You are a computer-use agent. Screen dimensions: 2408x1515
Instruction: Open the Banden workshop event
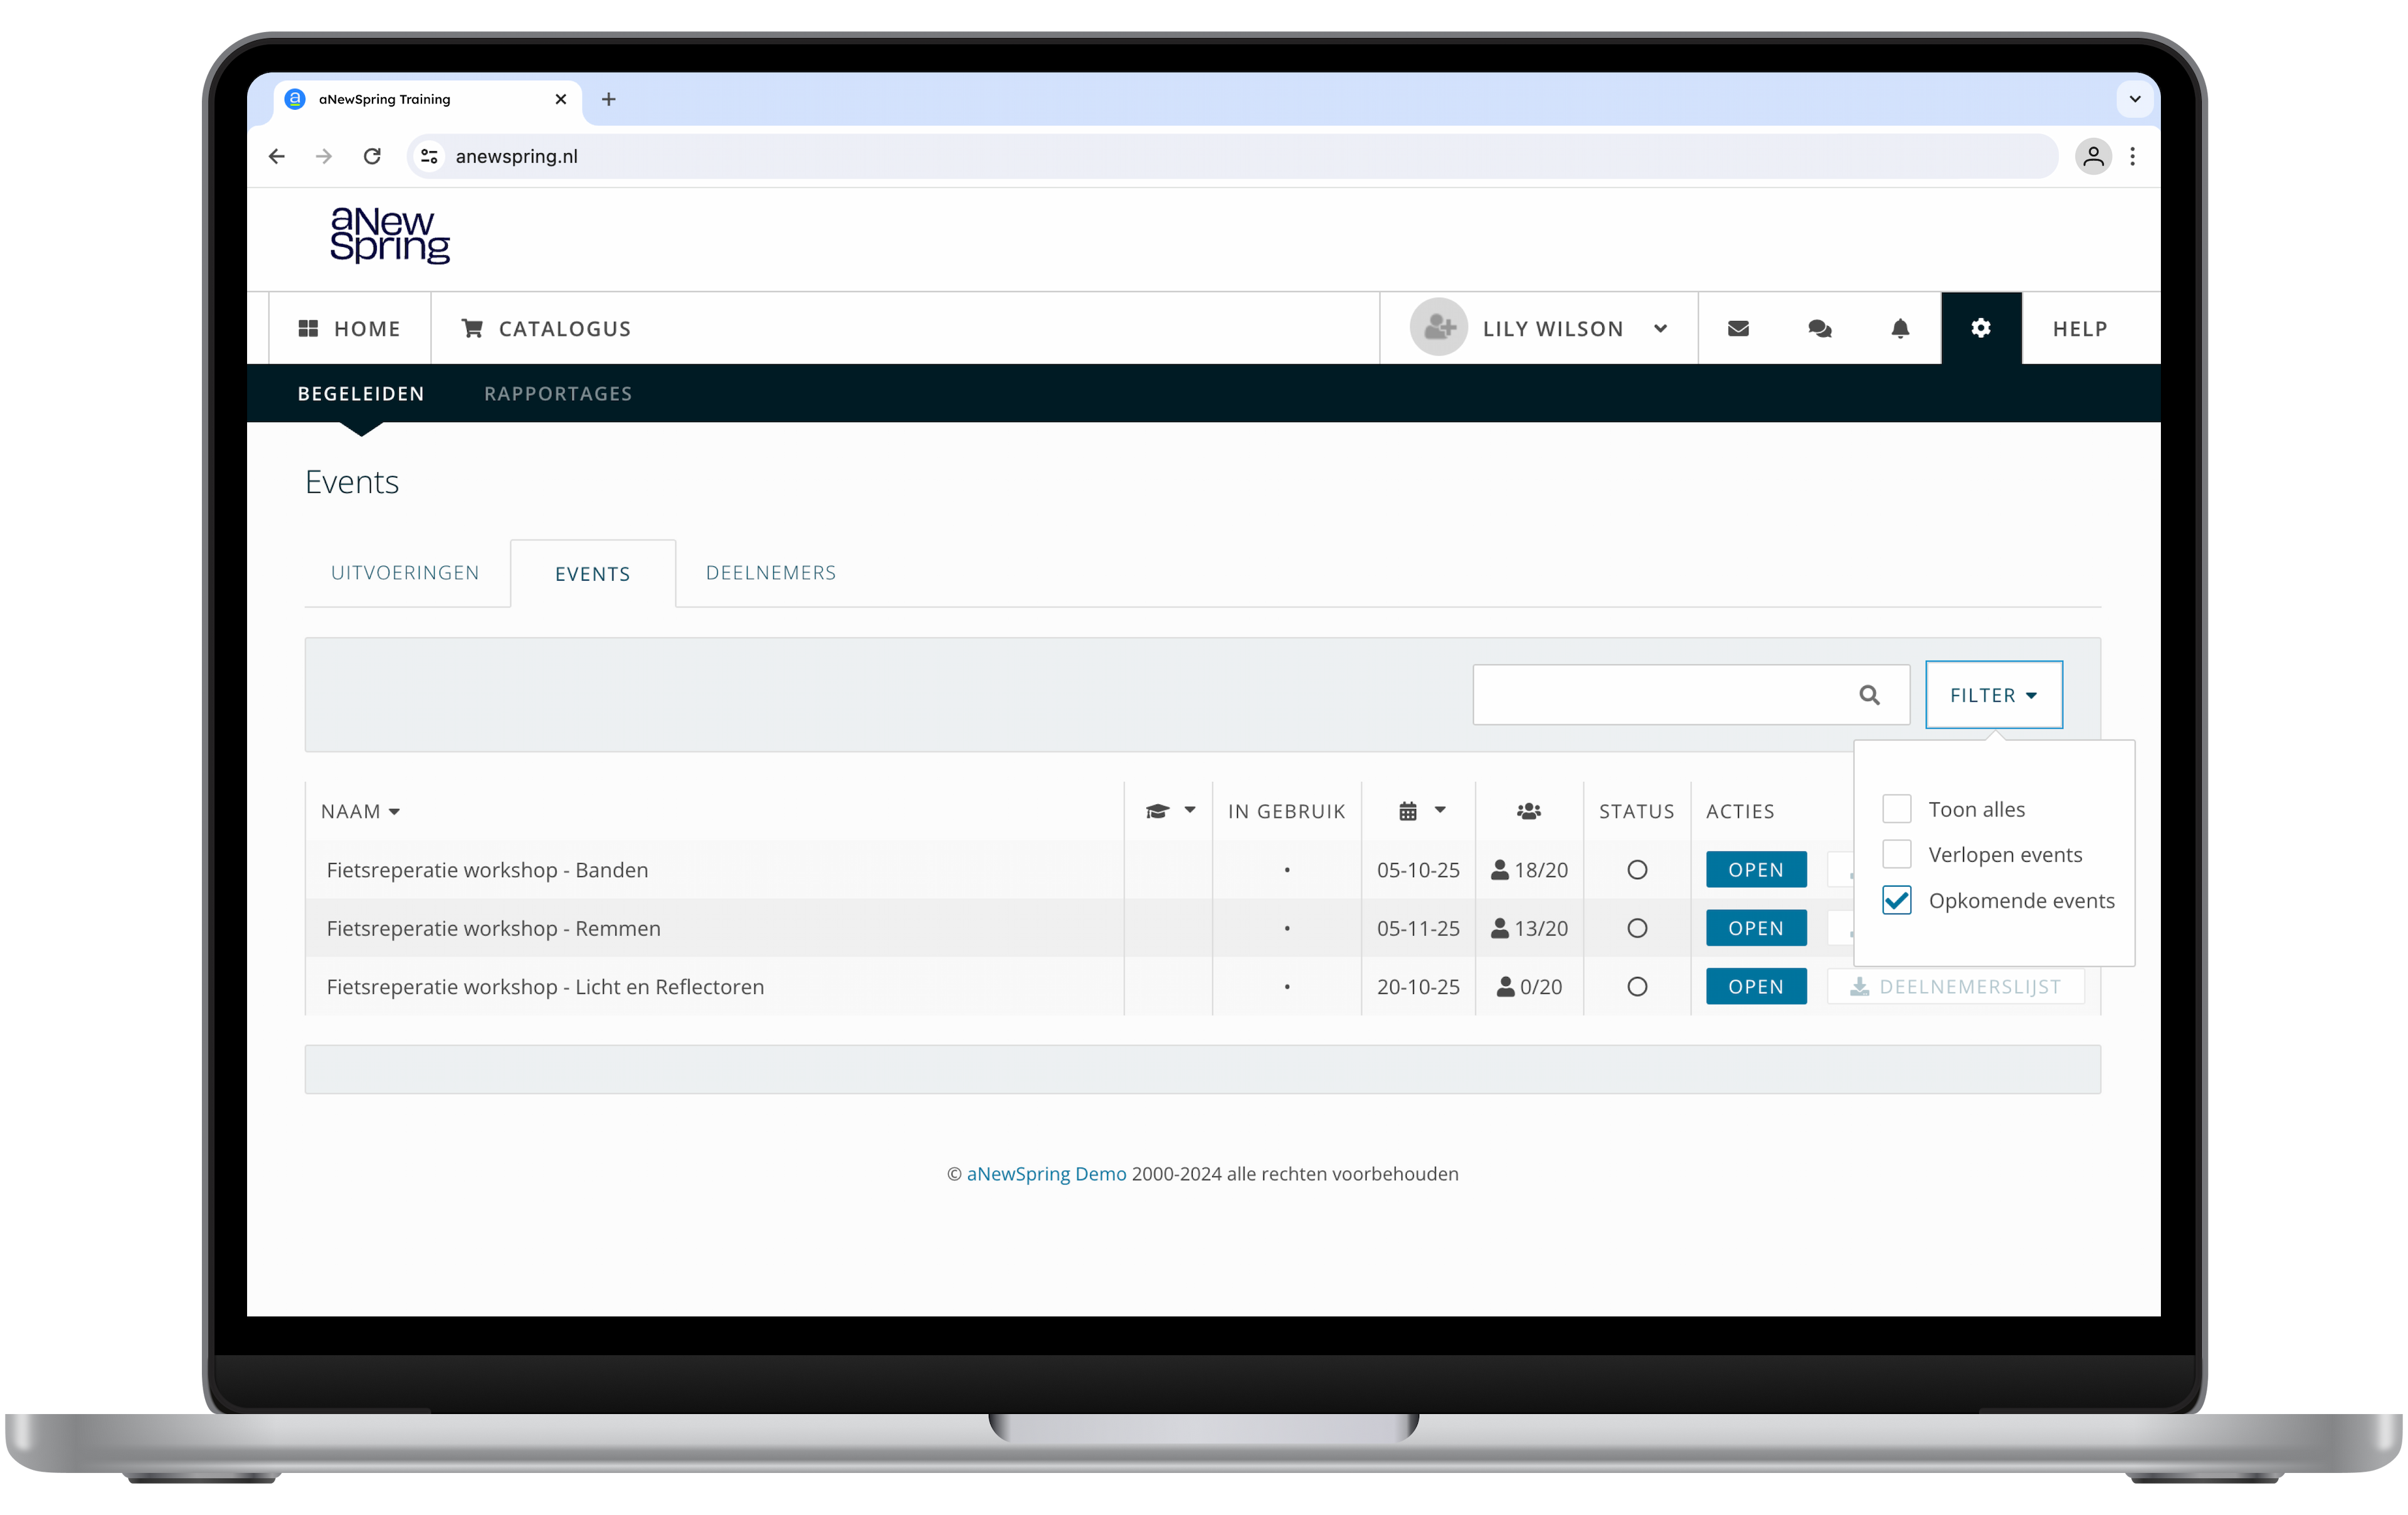pyautogui.click(x=1756, y=870)
